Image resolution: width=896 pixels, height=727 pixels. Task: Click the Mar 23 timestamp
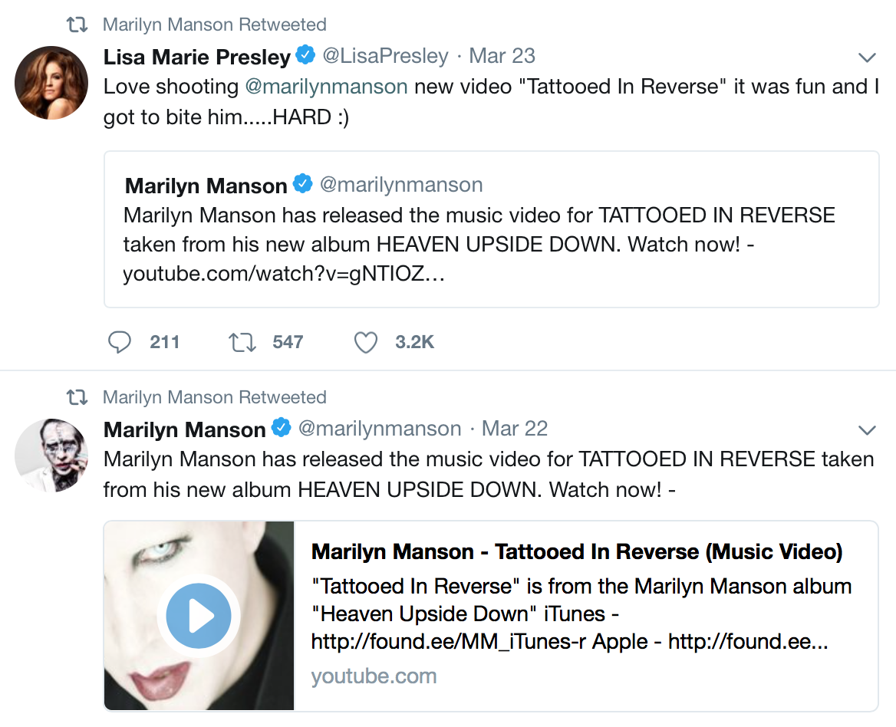[x=502, y=56]
